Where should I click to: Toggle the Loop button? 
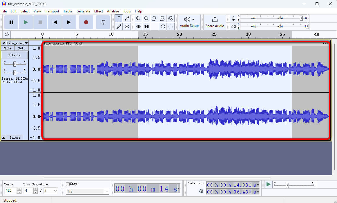coord(103,22)
